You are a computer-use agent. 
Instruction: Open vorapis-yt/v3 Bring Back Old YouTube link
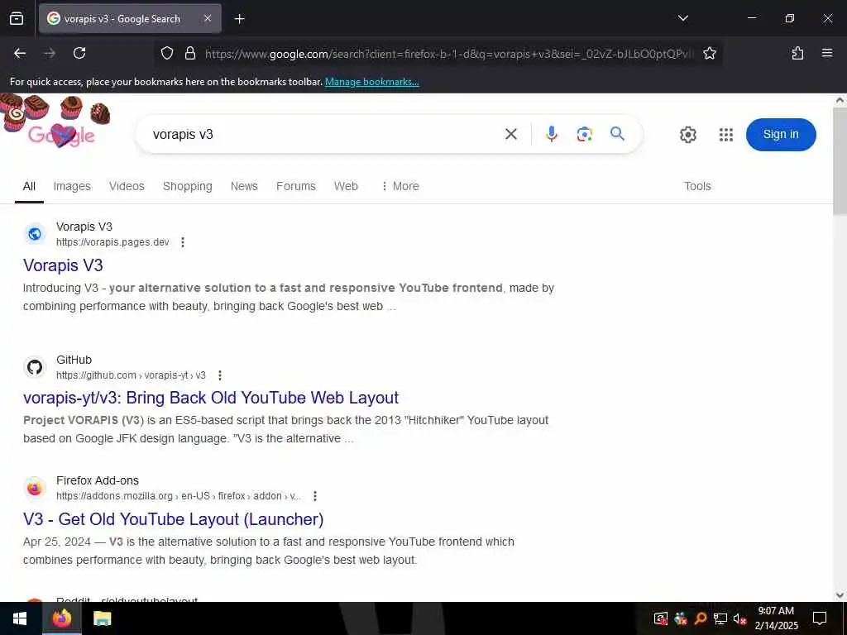tap(211, 398)
